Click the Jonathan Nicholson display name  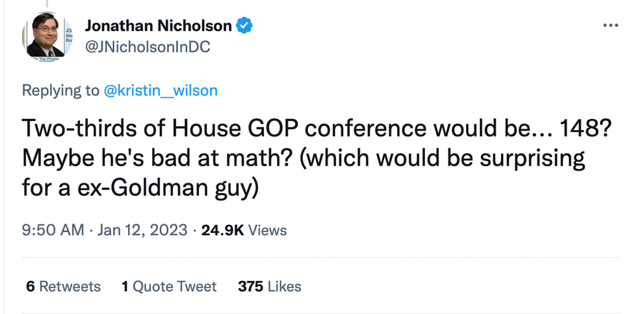158,26
